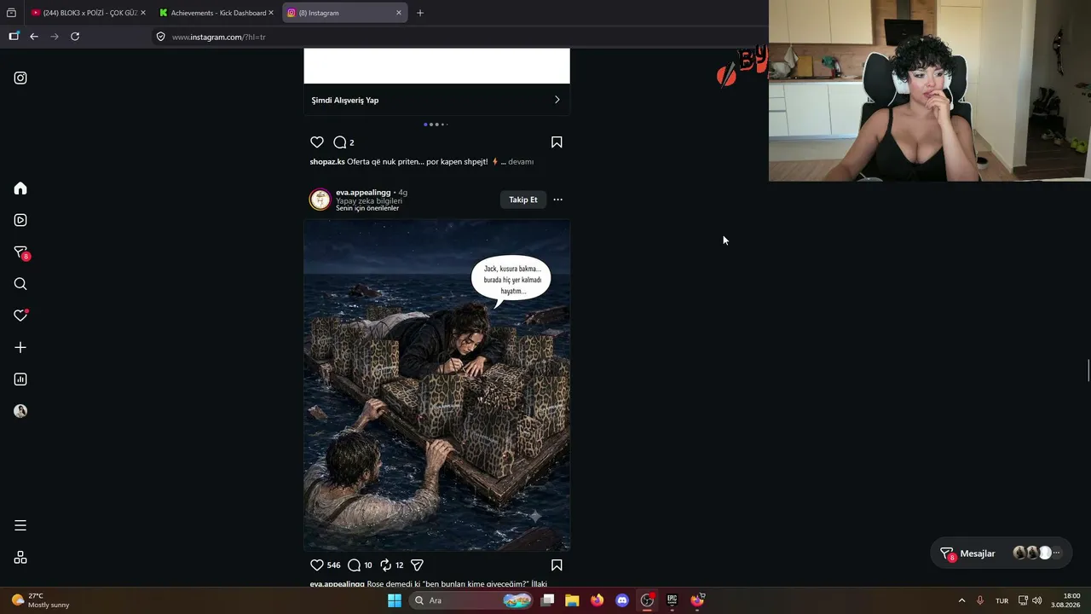Click the microphone icon in system tray
This screenshot has height=614, width=1091.
pyautogui.click(x=980, y=600)
